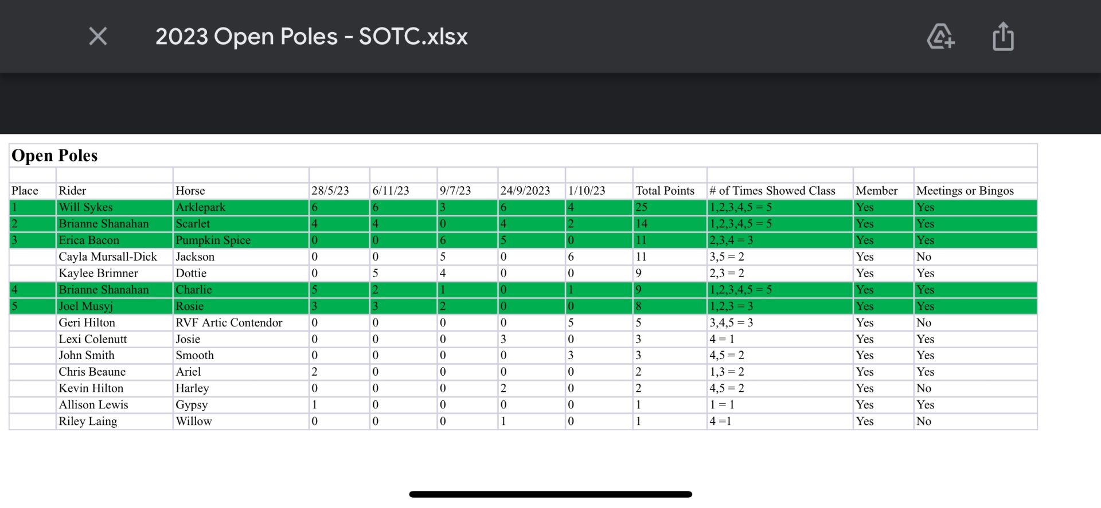
Task: Select the Pumpkin Spice cell
Action: (x=241, y=240)
